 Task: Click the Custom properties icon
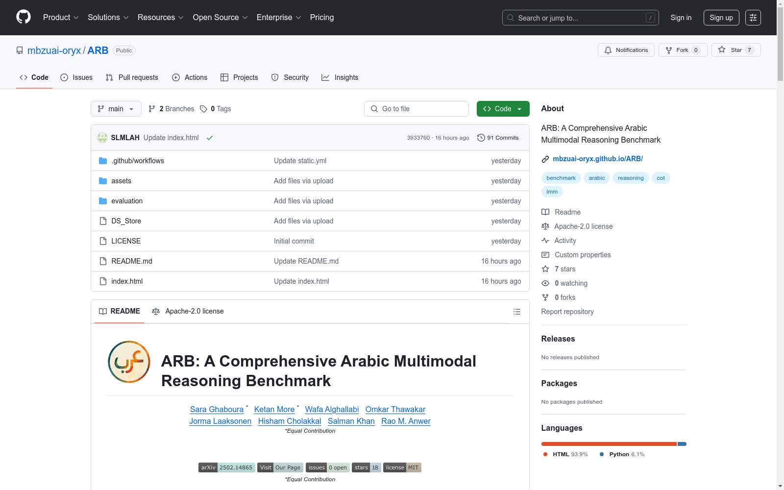tap(545, 255)
